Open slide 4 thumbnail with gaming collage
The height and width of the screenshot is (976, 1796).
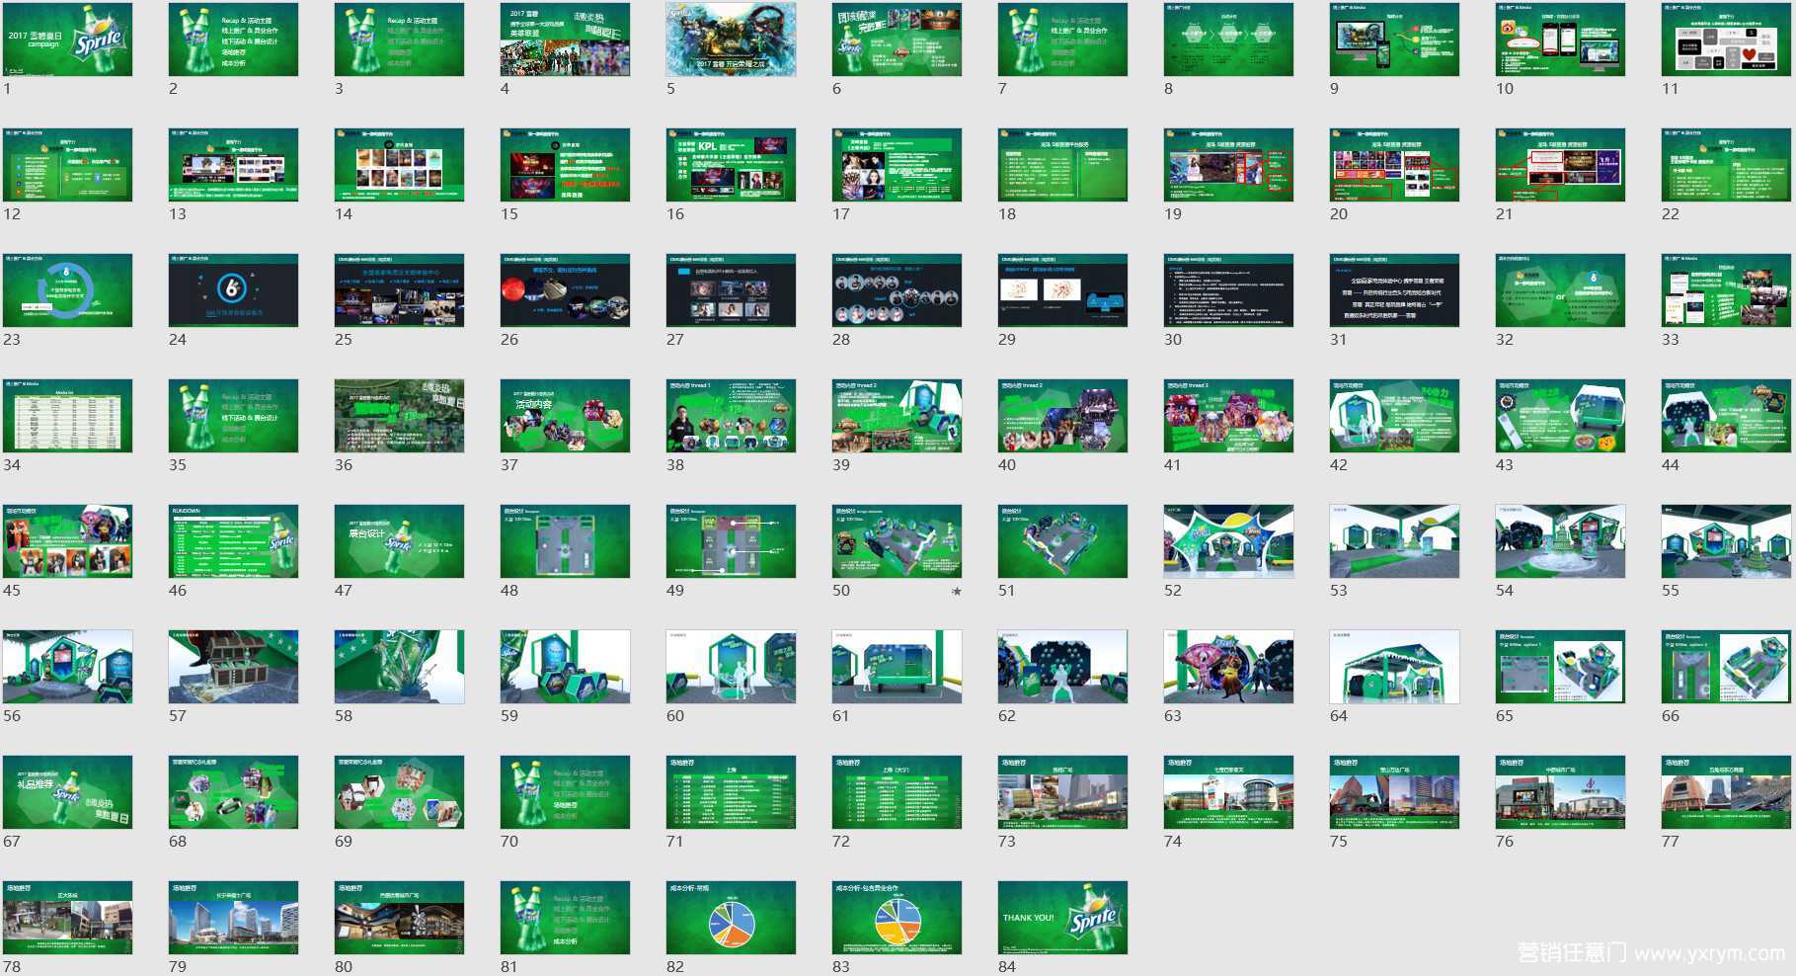click(565, 40)
